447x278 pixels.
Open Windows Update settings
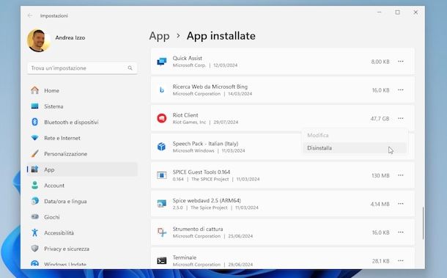pos(82,264)
